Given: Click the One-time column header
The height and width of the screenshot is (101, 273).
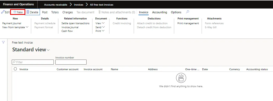Looking at the screenshot, I should pyautogui.click(x=192, y=69).
